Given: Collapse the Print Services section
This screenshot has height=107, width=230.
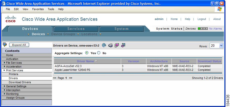Looking at the screenshot, I should coord(4,70).
